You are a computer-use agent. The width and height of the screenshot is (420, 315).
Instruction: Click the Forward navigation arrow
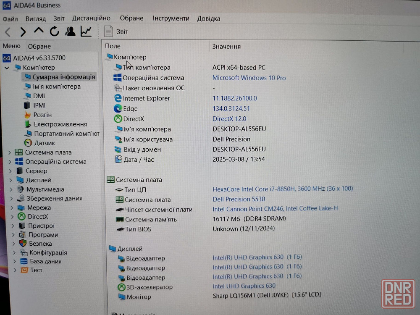pos(23,32)
